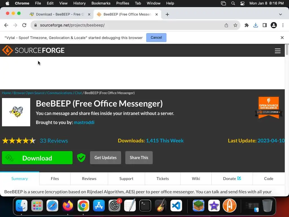This screenshot has width=289, height=217.
Task: Click the Share This button
Action: click(139, 158)
